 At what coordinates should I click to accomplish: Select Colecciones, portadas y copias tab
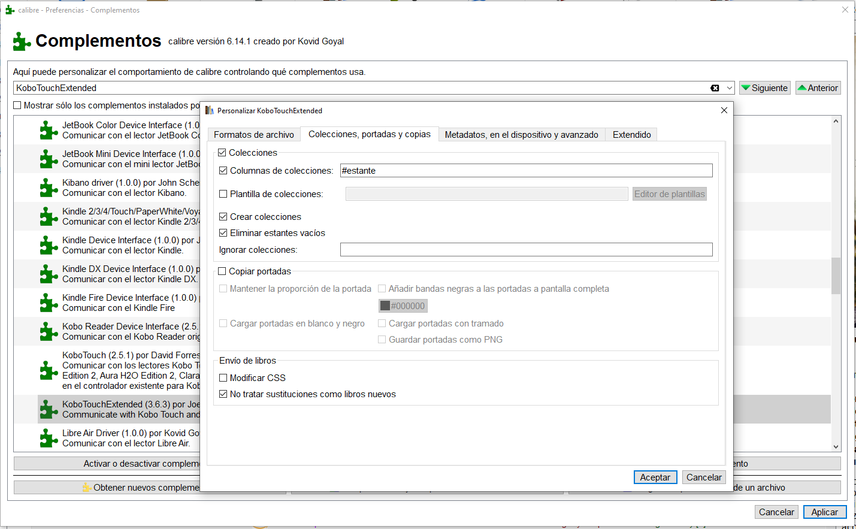pyautogui.click(x=370, y=134)
